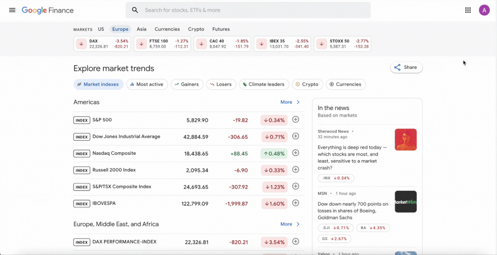Open the MarketWatch article thumbnail

pos(406,201)
